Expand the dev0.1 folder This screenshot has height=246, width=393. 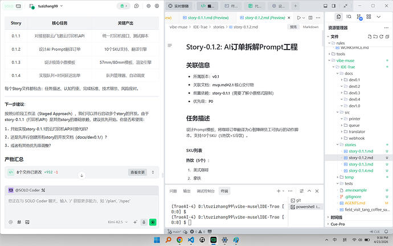tap(354, 80)
